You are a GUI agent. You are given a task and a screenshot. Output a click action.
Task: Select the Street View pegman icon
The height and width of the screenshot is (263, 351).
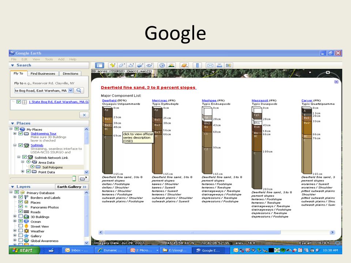(26, 226)
